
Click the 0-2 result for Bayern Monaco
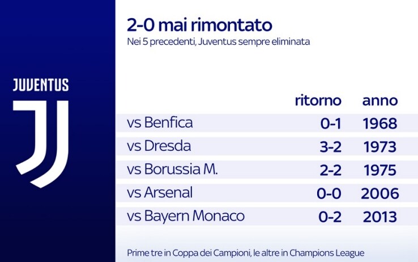click(x=330, y=217)
